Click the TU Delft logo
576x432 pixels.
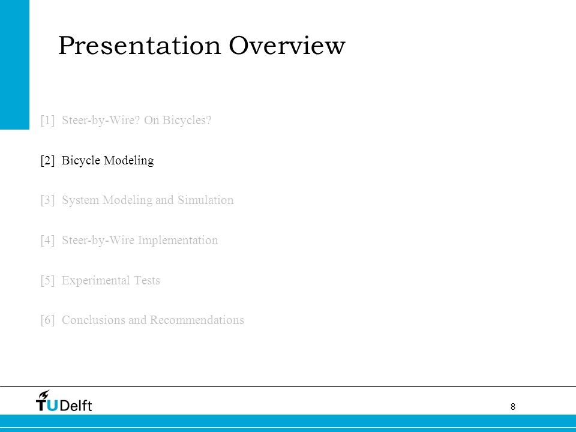coord(64,401)
